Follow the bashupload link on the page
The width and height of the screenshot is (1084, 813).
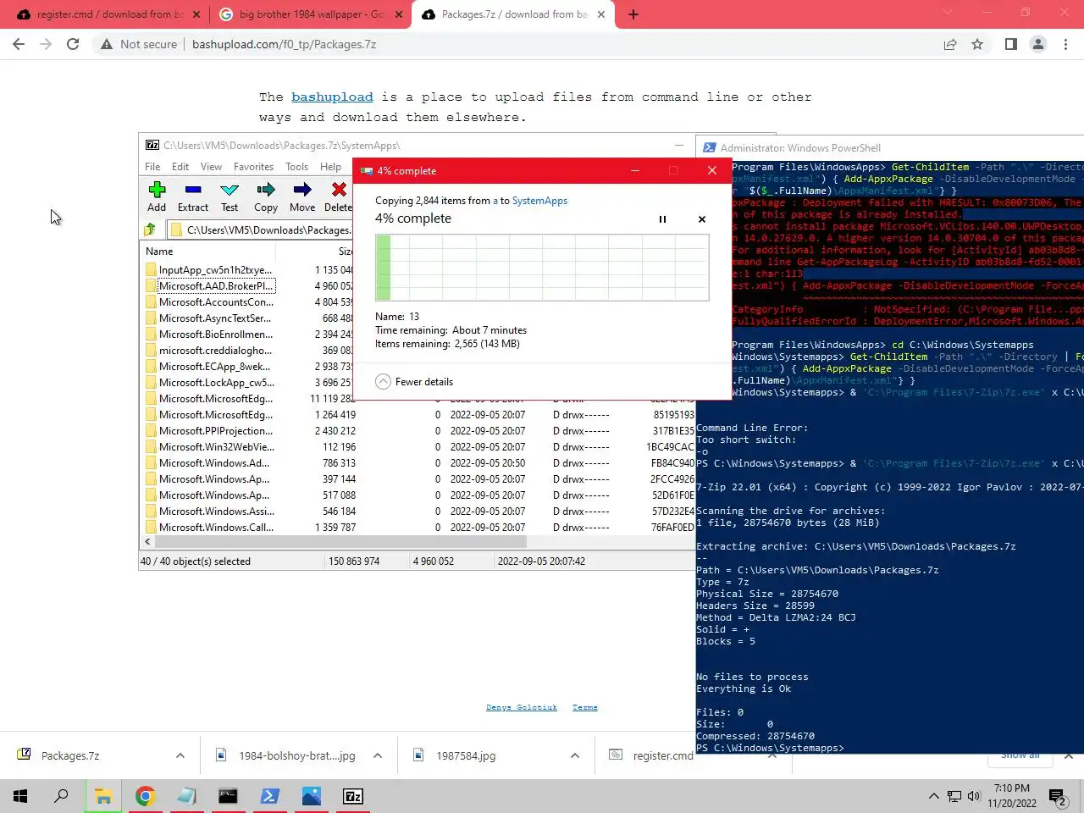[x=332, y=97]
